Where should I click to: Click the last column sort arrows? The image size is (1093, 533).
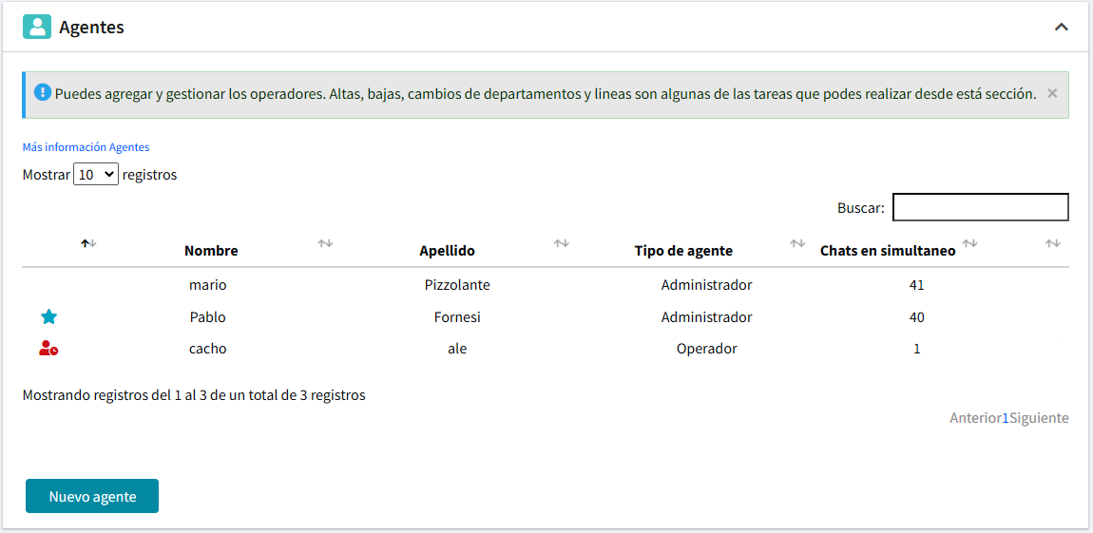(x=1052, y=244)
